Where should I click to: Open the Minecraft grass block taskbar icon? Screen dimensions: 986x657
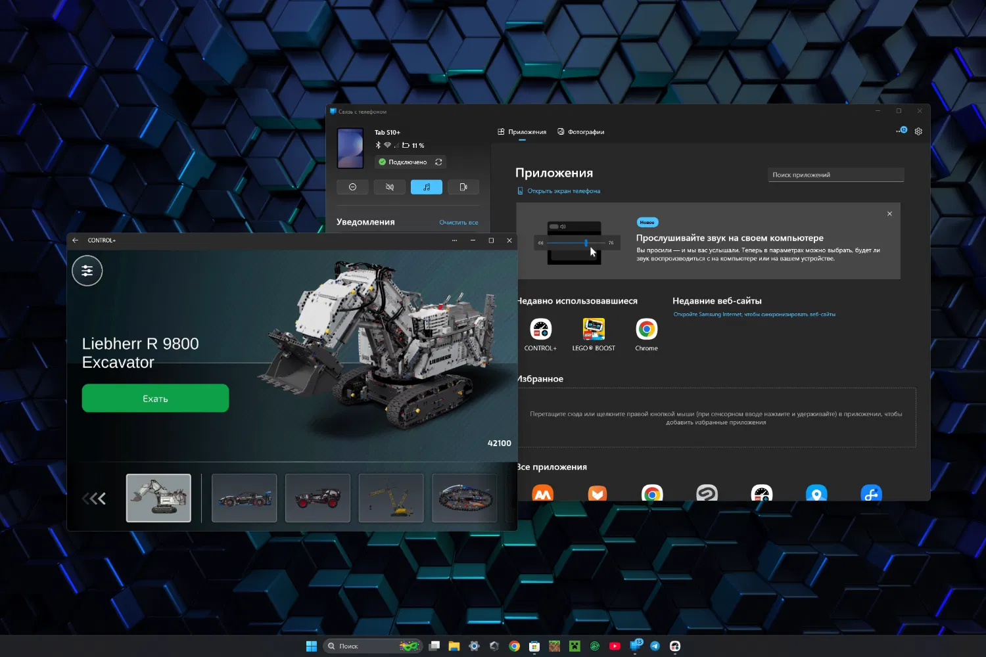click(555, 646)
